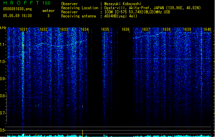Click the meteor count value 3

coord(49,16)
